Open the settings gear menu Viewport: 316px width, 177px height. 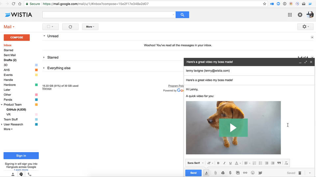(x=305, y=27)
